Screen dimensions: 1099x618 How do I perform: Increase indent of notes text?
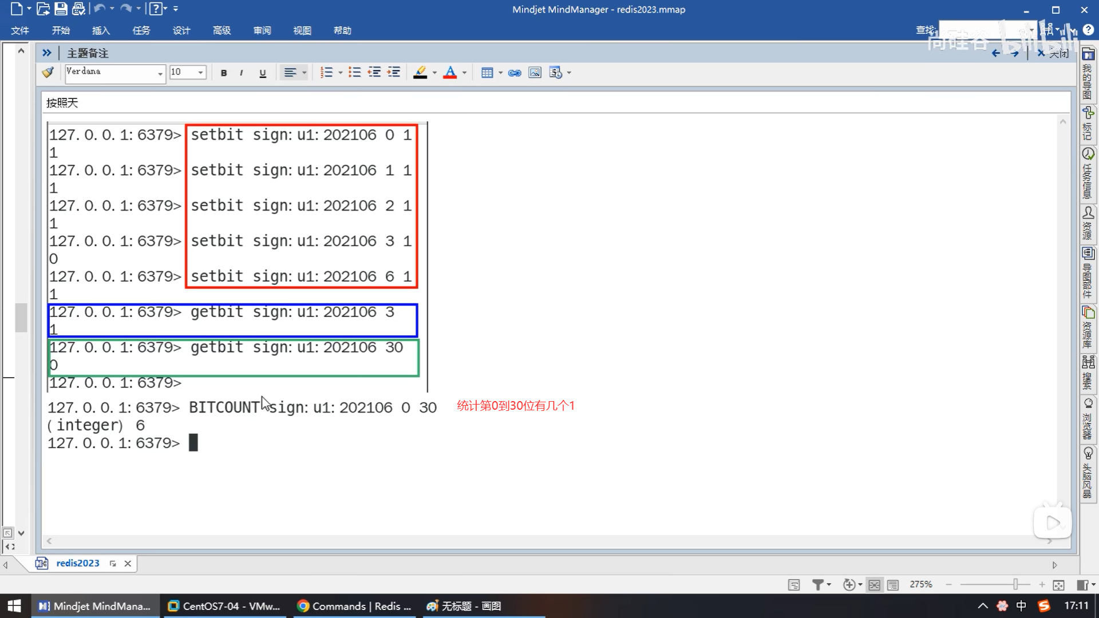pyautogui.click(x=393, y=73)
